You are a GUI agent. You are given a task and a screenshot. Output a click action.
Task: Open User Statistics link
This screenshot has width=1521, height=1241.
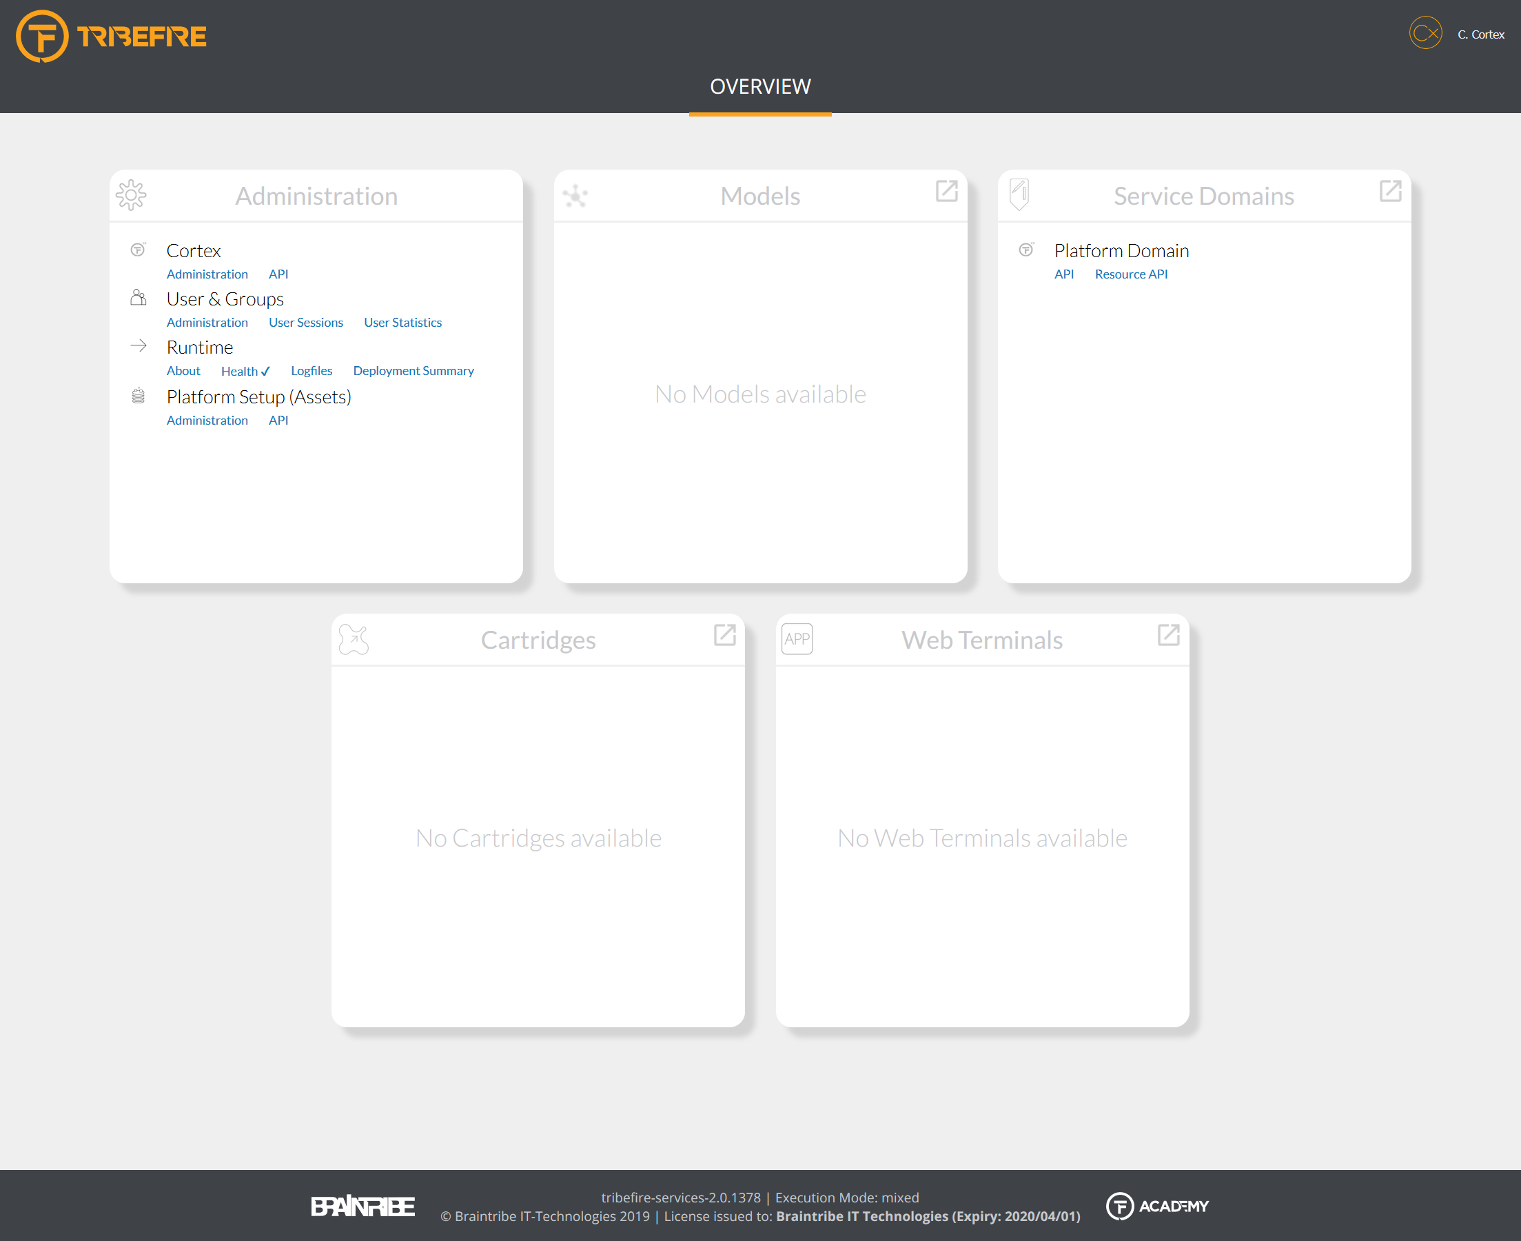[x=403, y=323]
